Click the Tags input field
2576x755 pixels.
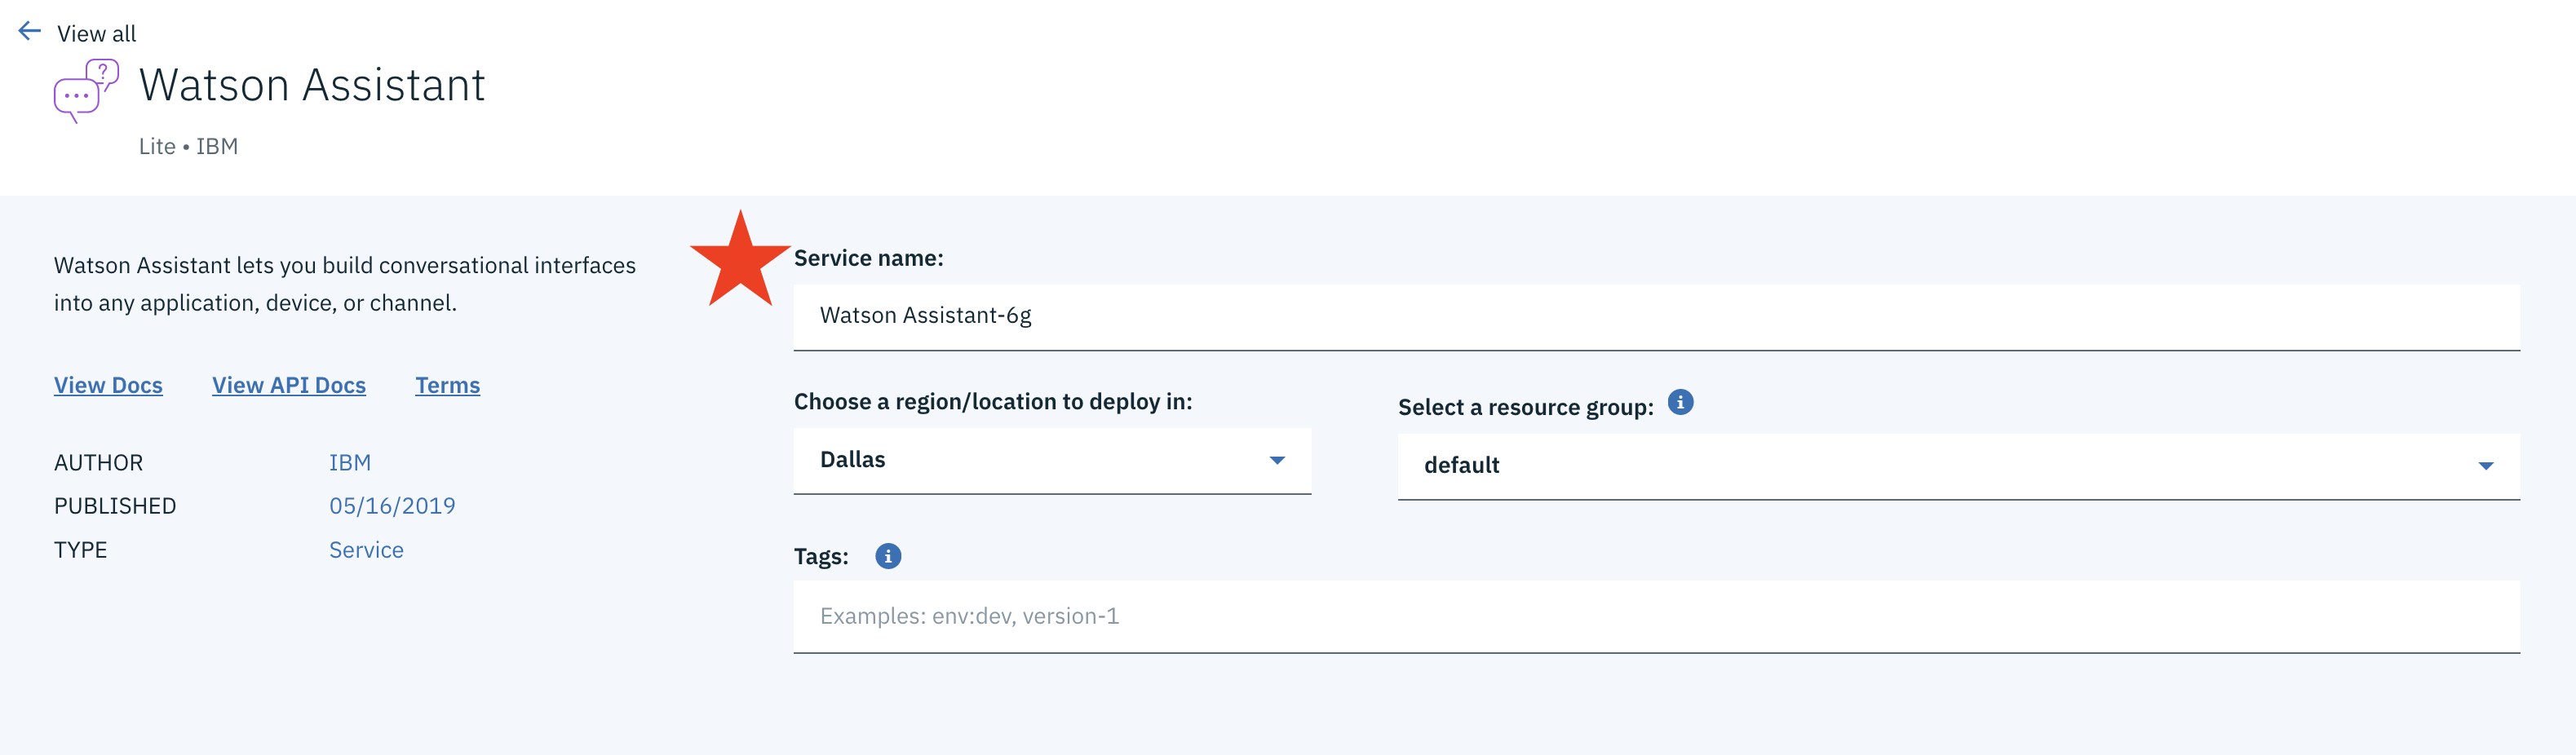tap(1656, 617)
